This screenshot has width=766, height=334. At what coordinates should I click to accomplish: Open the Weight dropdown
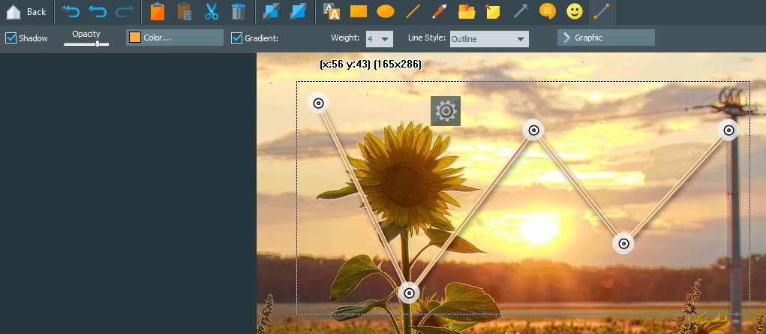[379, 38]
